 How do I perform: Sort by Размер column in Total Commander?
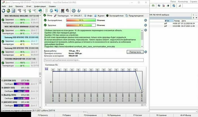(x=177, y=21)
